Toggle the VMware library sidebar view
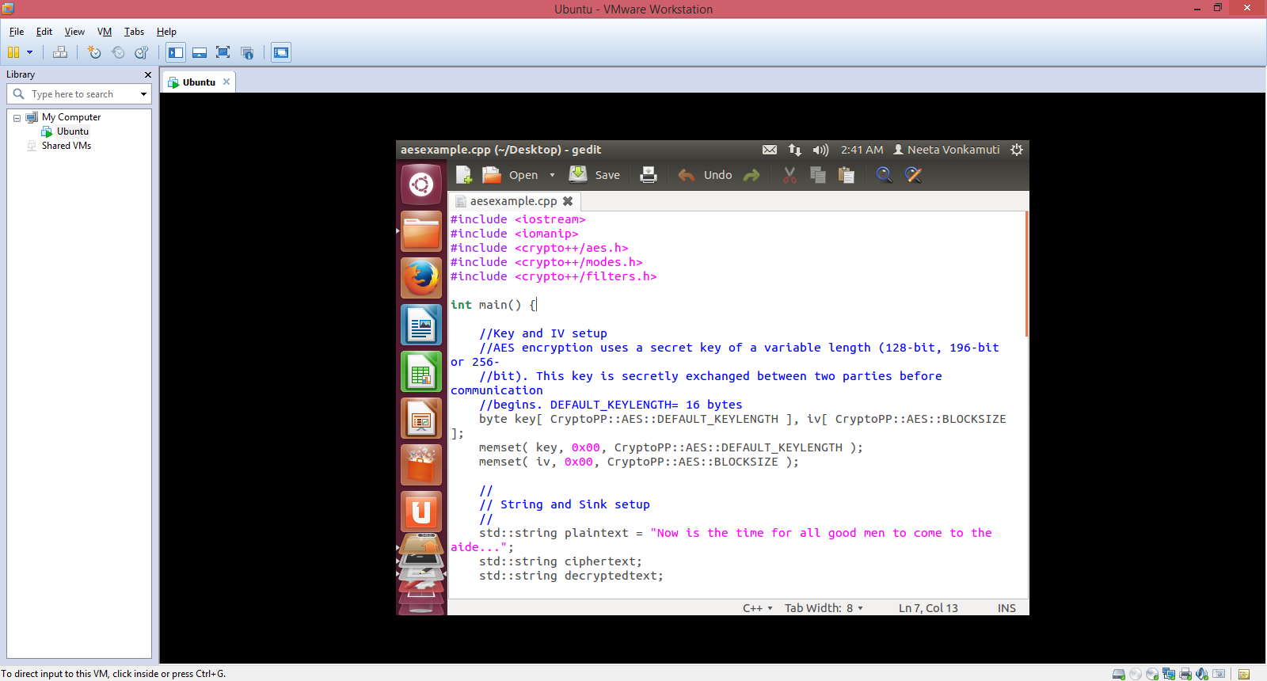The image size is (1267, 681). (176, 52)
